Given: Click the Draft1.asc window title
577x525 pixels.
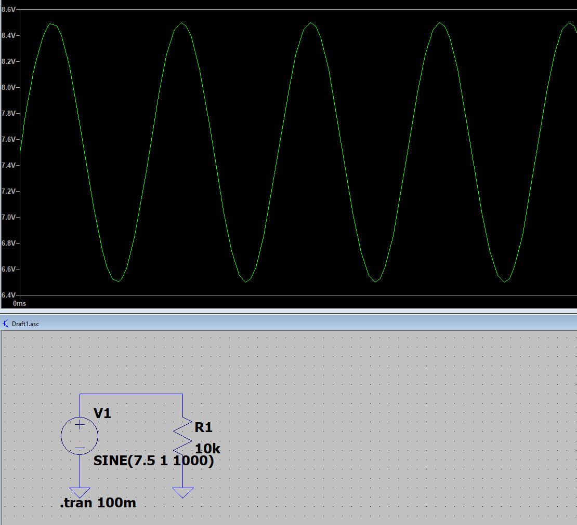Looking at the screenshot, I should [25, 324].
